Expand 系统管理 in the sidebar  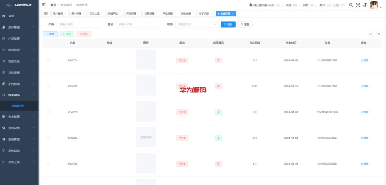19,139
